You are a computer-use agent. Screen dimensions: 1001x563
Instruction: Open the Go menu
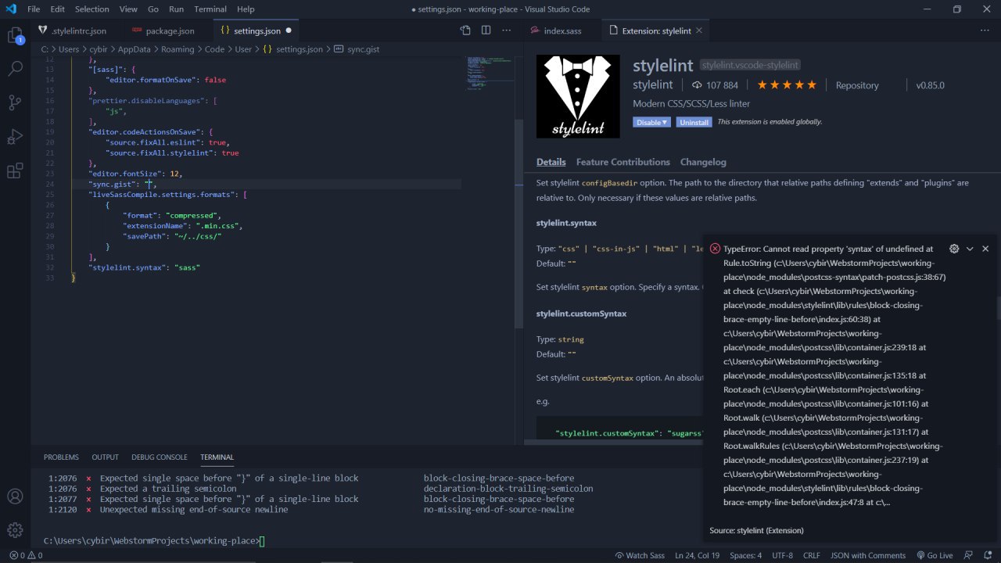(153, 9)
